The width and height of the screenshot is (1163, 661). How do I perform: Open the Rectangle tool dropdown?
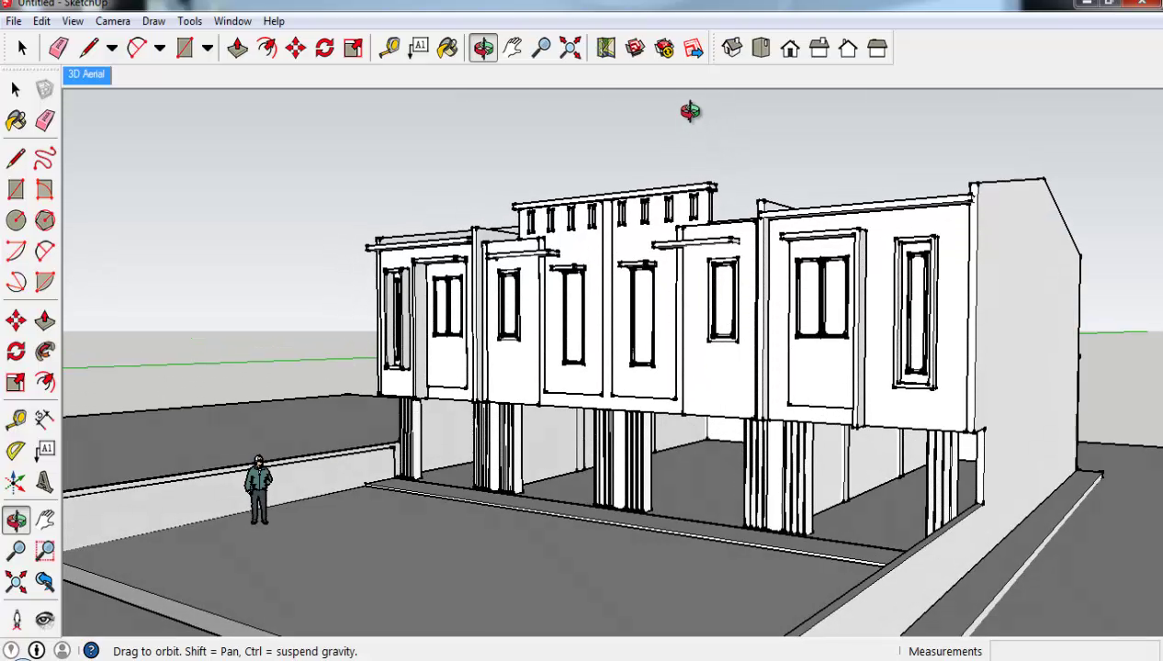click(207, 48)
